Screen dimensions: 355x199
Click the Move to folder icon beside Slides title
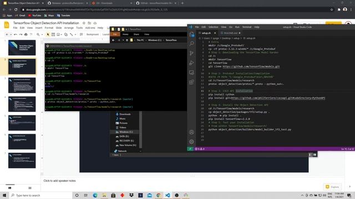coord(89,23)
